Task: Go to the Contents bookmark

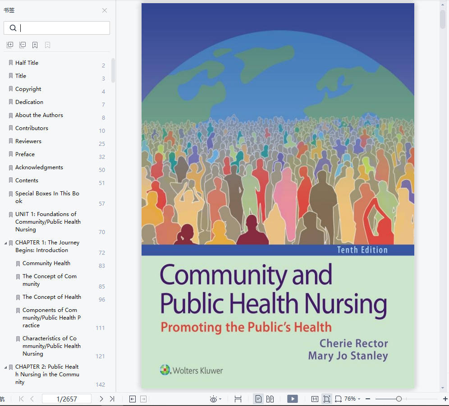Action: point(27,180)
